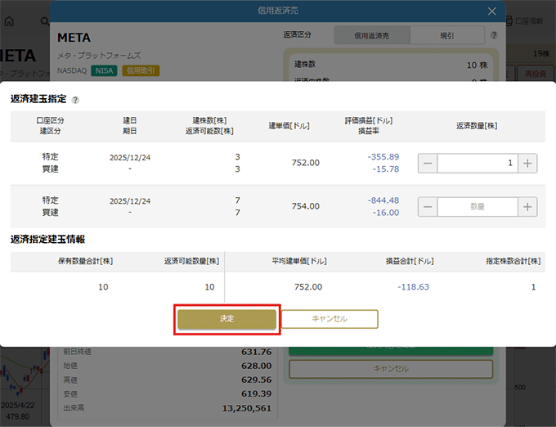556x427 pixels.
Task: Click the home icon in header
Action: tap(10, 20)
